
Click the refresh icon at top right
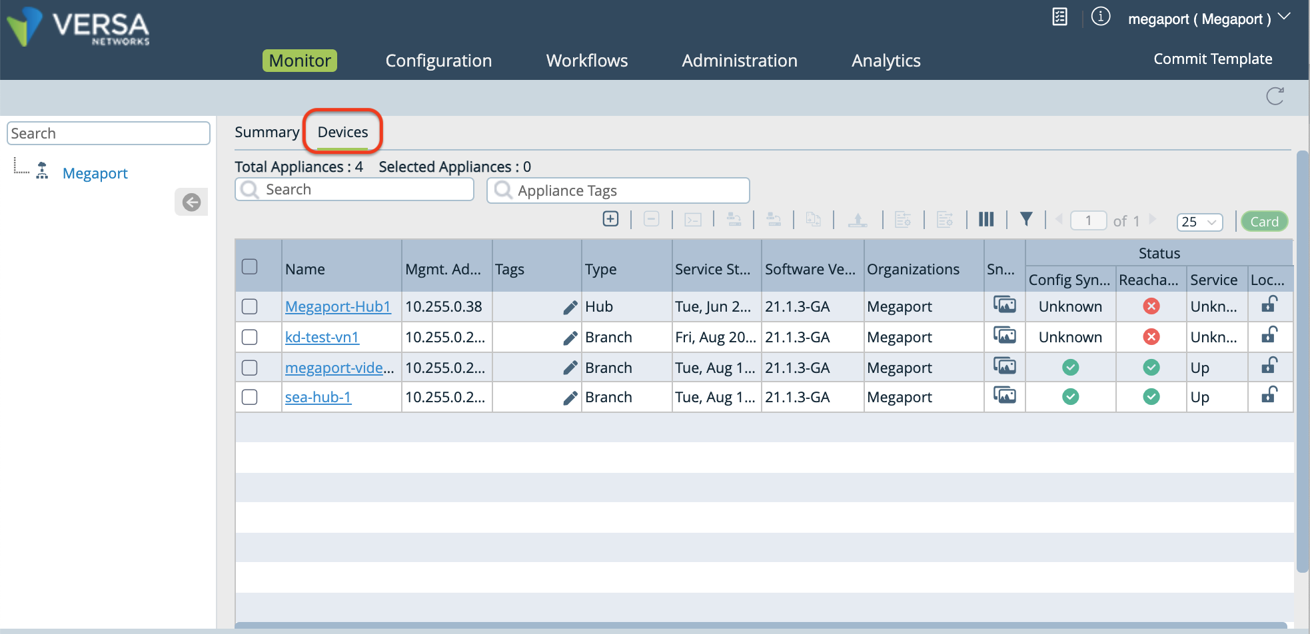1275,97
